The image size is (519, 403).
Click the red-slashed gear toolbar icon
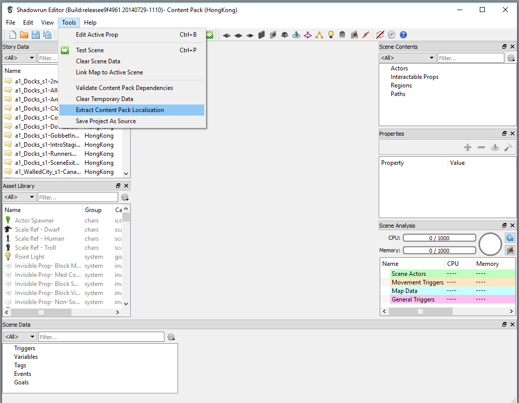click(366, 35)
